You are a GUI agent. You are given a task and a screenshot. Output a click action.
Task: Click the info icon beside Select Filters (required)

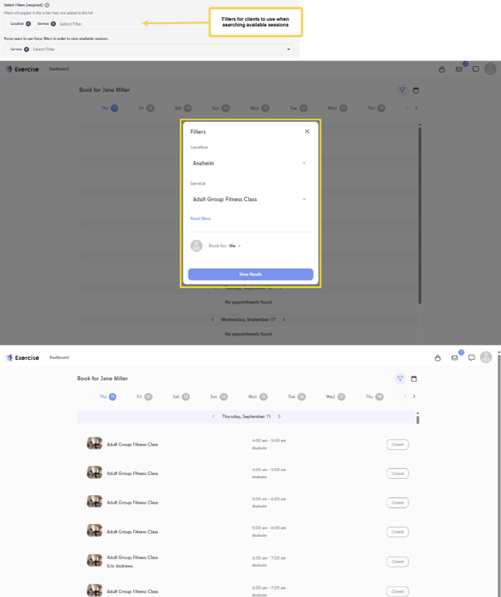tap(47, 5)
